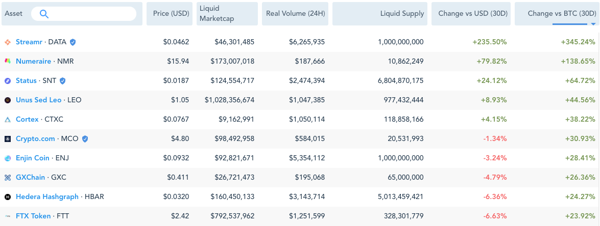
Task: Click Numeraire price $15.94
Action: (178, 61)
